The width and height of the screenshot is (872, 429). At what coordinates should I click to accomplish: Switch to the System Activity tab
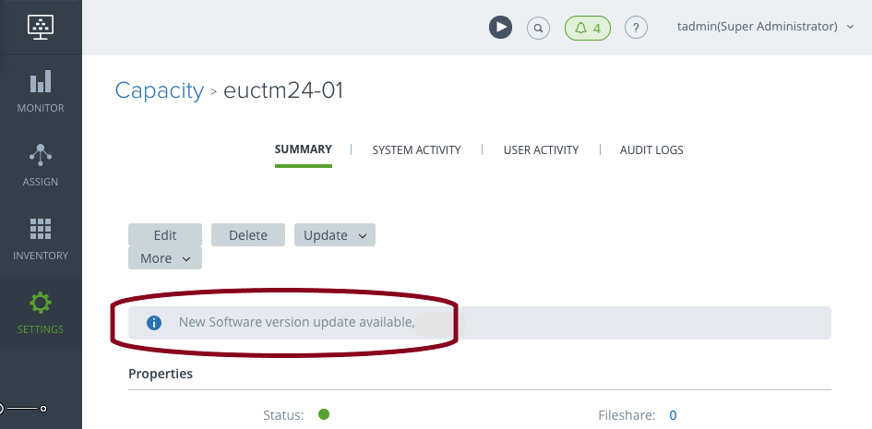click(x=416, y=149)
